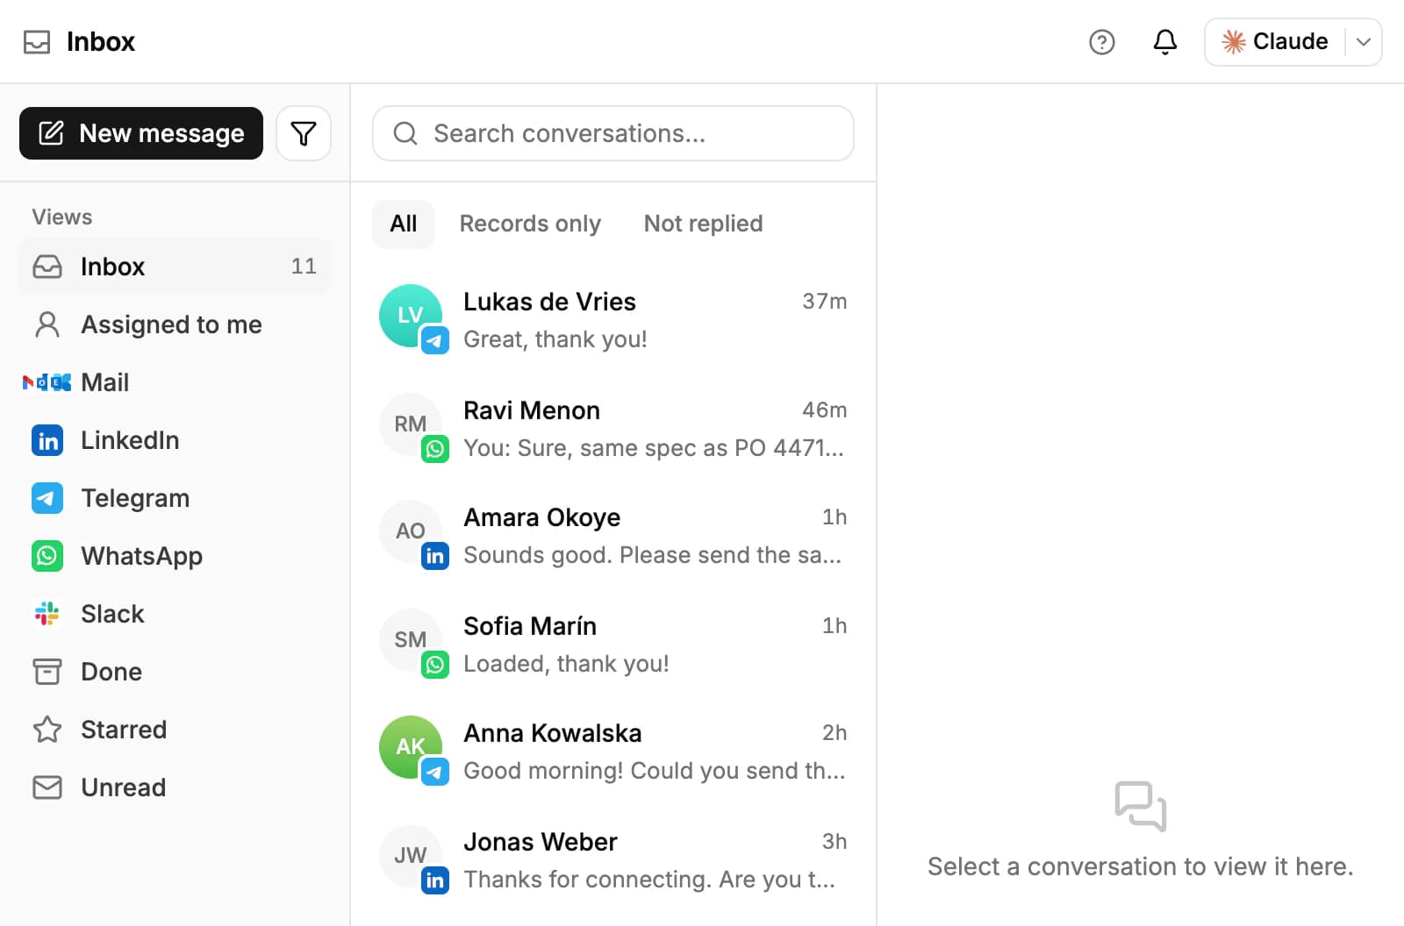1404x926 pixels.
Task: Click Anna Kowalska AK avatar
Action: click(x=411, y=747)
